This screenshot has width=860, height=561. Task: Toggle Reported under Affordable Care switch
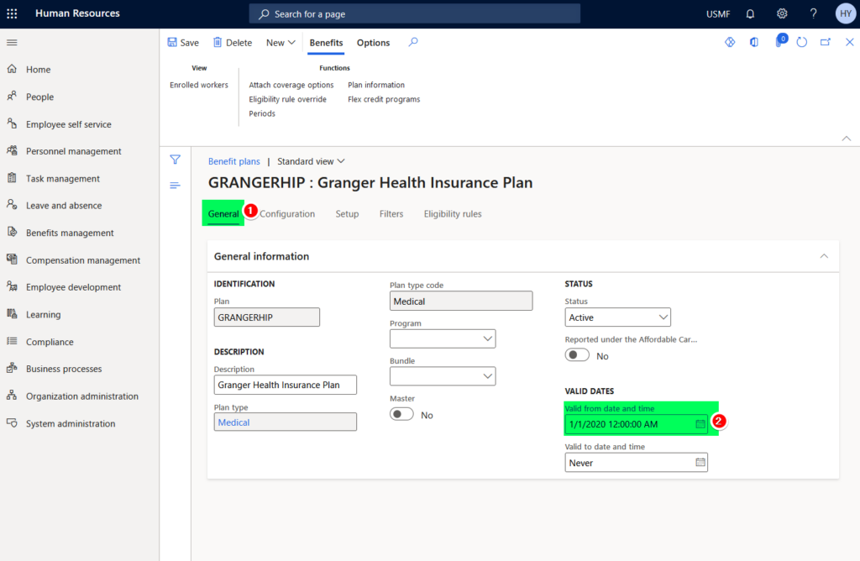(577, 354)
